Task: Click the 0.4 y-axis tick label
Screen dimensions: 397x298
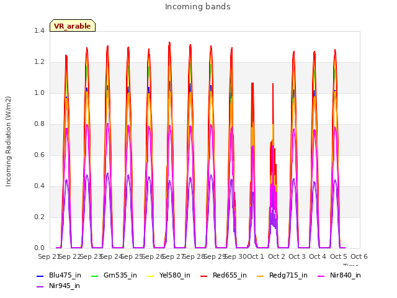Action: point(39,186)
